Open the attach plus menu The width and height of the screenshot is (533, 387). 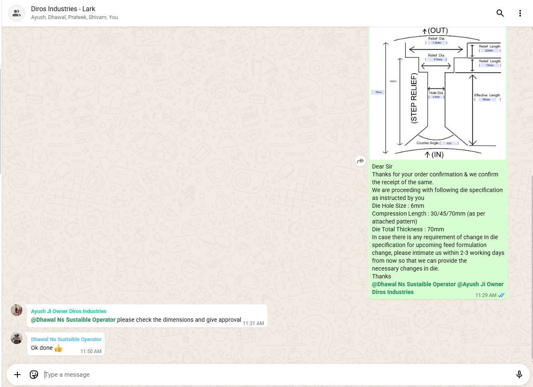coord(17,375)
